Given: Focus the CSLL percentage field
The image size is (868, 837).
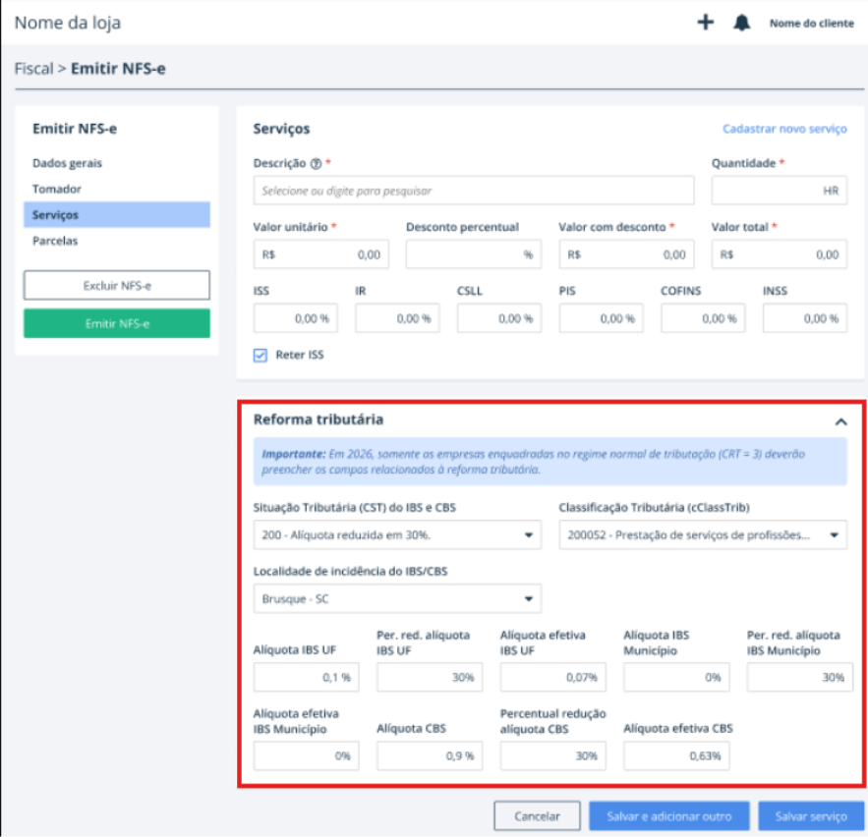Looking at the screenshot, I should tap(499, 318).
